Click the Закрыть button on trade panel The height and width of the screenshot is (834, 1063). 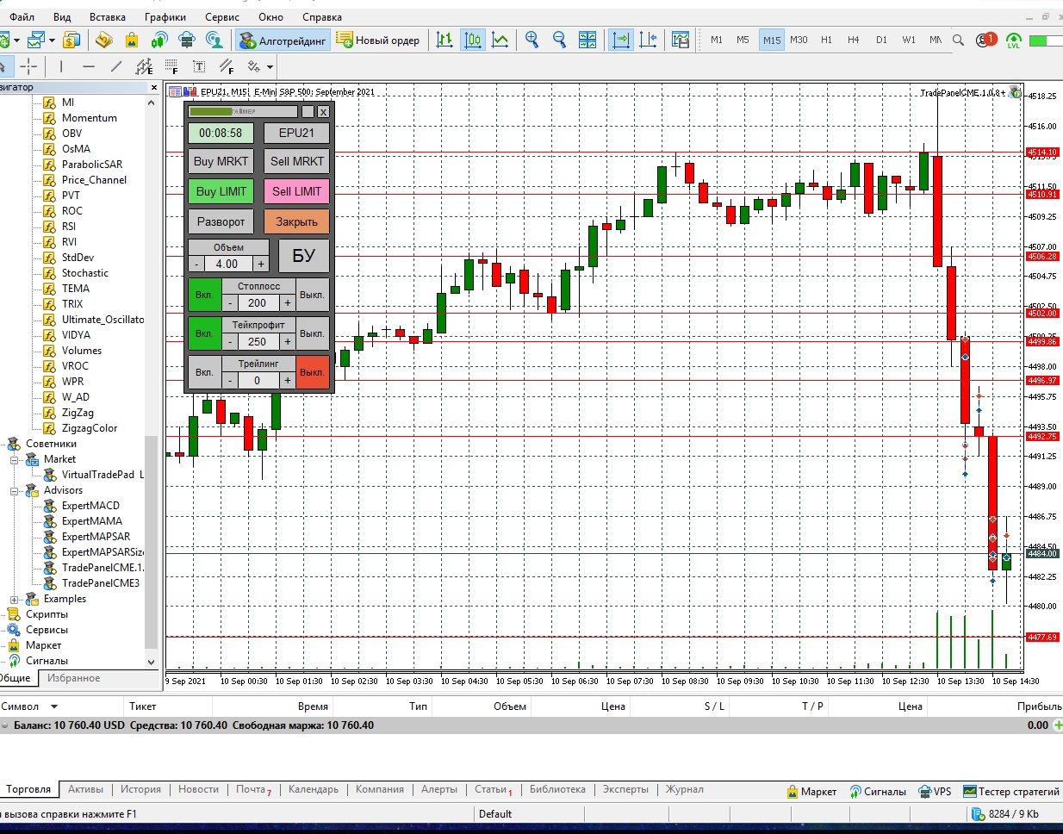coord(296,221)
